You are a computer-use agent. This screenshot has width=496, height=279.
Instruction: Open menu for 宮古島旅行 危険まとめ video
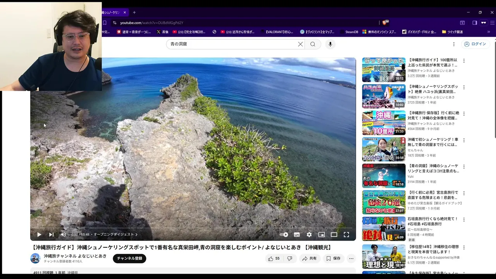tap(464, 193)
